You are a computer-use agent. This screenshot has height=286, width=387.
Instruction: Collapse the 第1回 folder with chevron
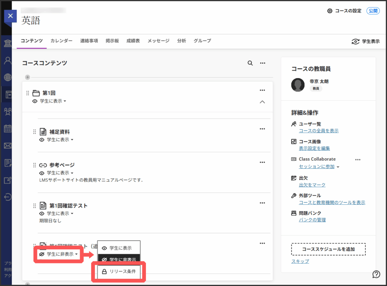[262, 102]
